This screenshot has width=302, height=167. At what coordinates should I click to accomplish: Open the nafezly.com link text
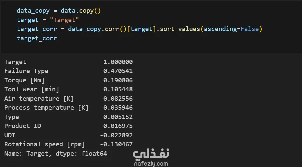151,164
